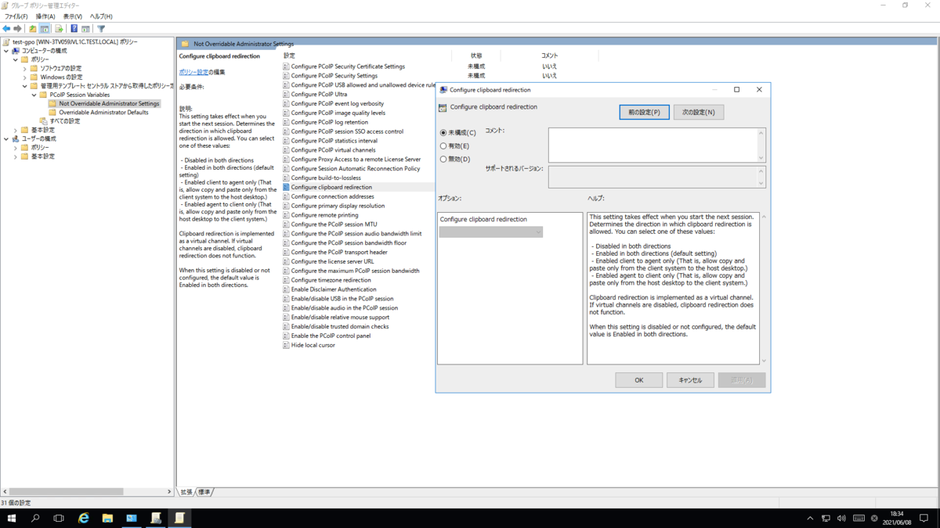Click the Forward arrow toolbar icon
Viewport: 940px width, 528px height.
(x=18, y=29)
